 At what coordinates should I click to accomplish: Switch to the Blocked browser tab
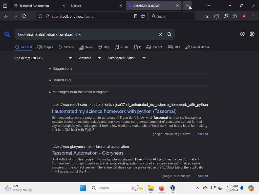point(76,6)
